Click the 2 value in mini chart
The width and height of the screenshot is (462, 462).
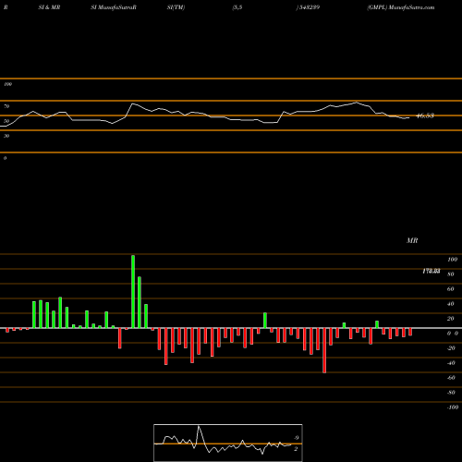click(296, 449)
